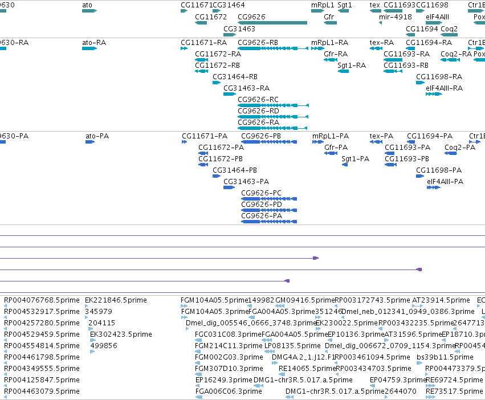485x400 pixels.
Task: Select the CG31464 gene label
Action: tap(229, 5)
